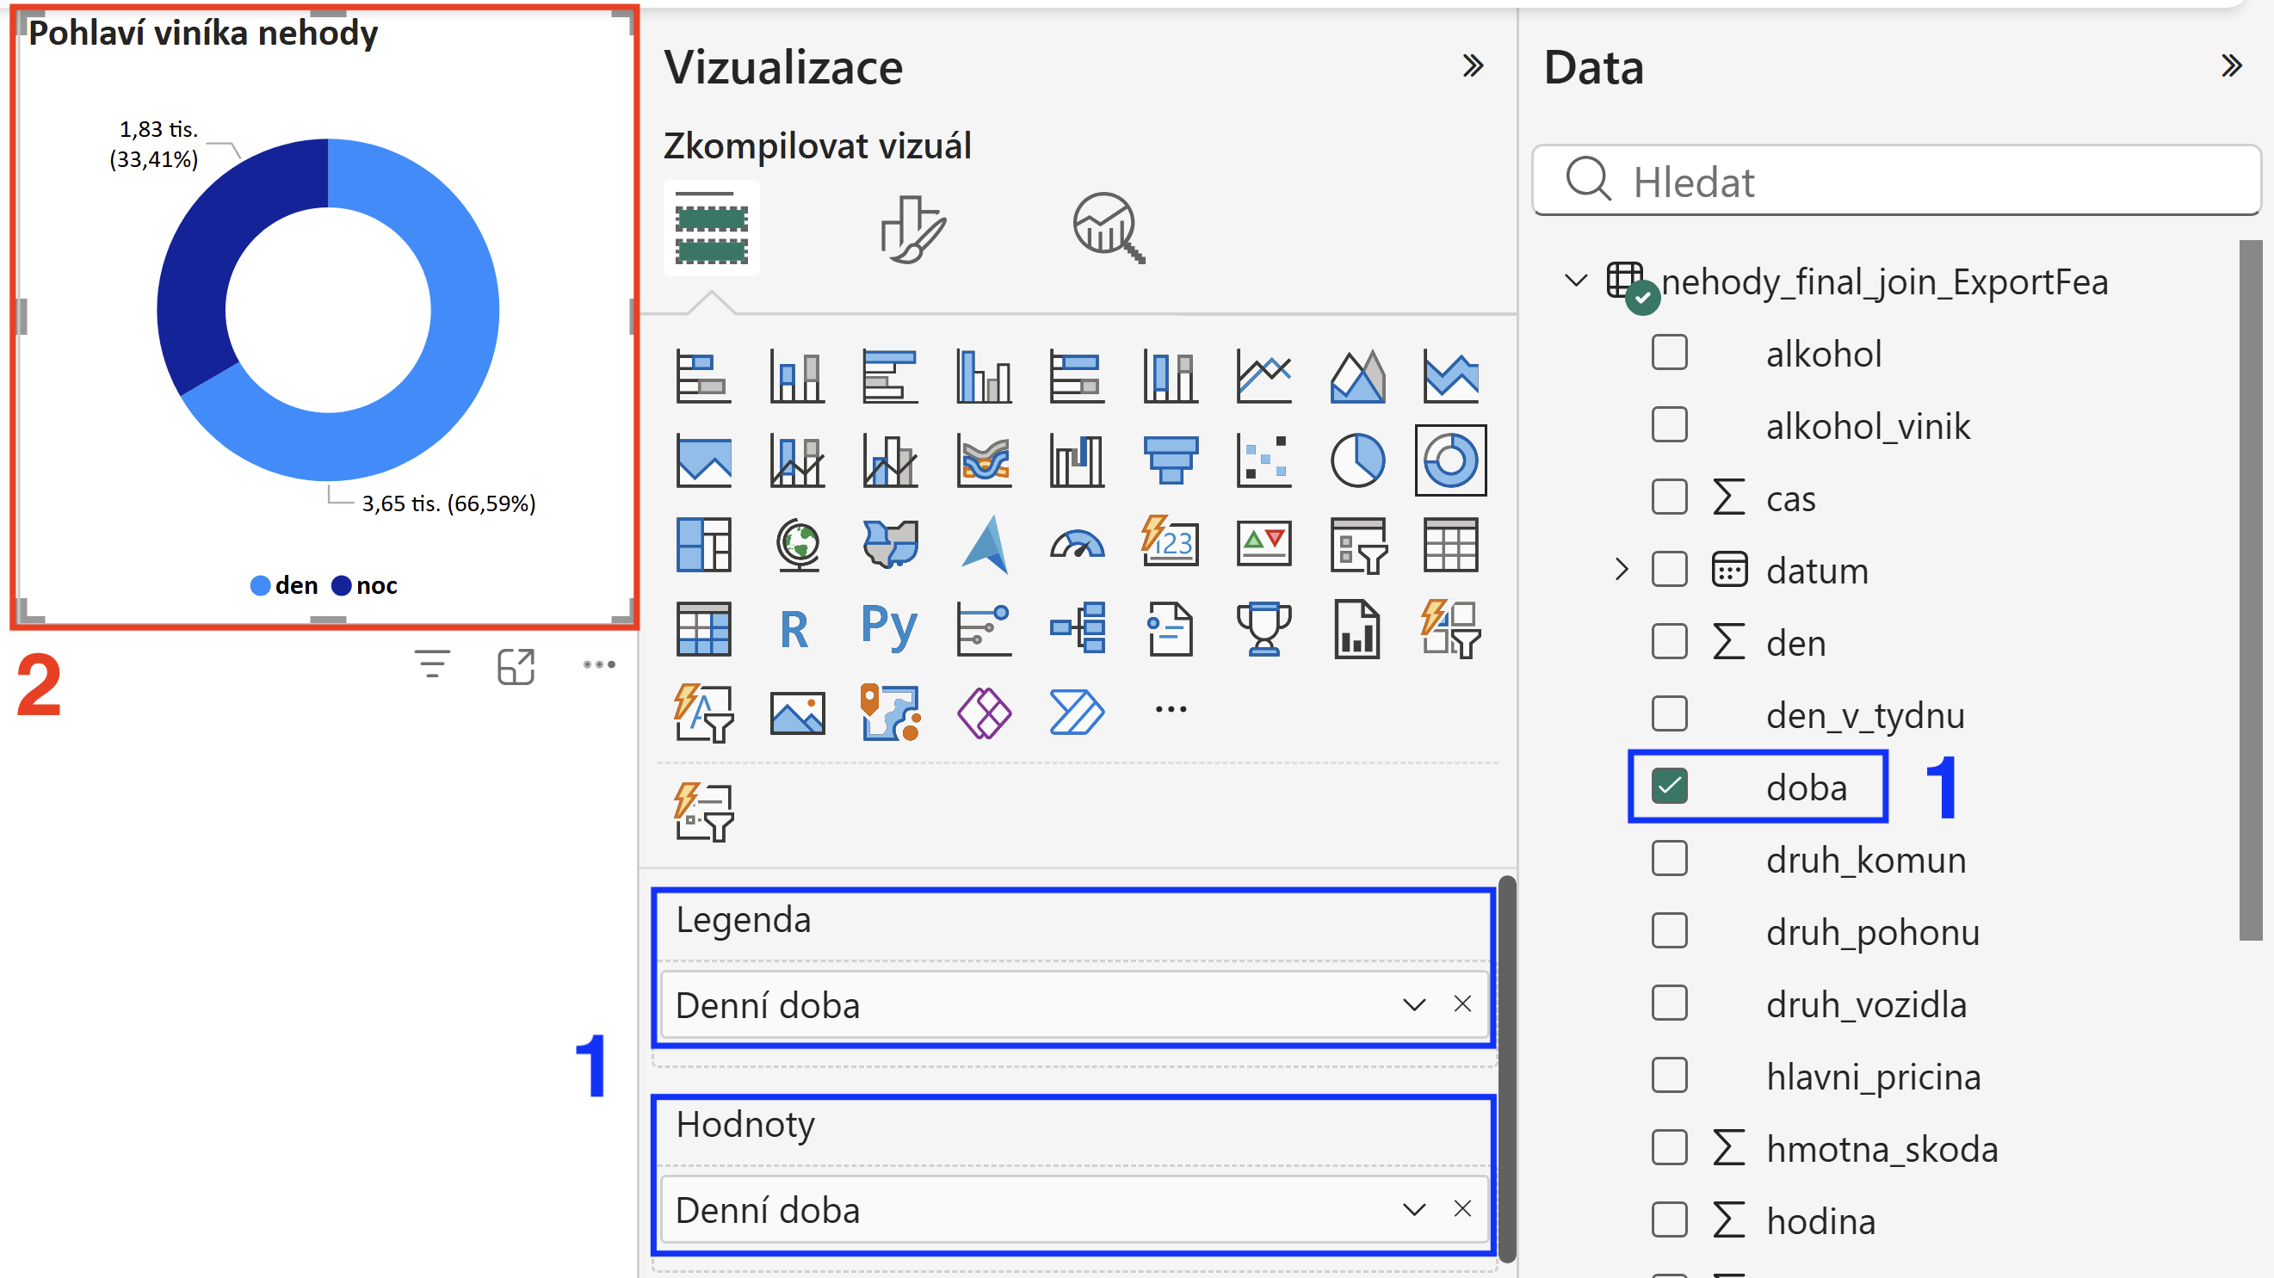The height and width of the screenshot is (1278, 2274).
Task: Expand the datum date hierarchy
Action: [x=1621, y=569]
